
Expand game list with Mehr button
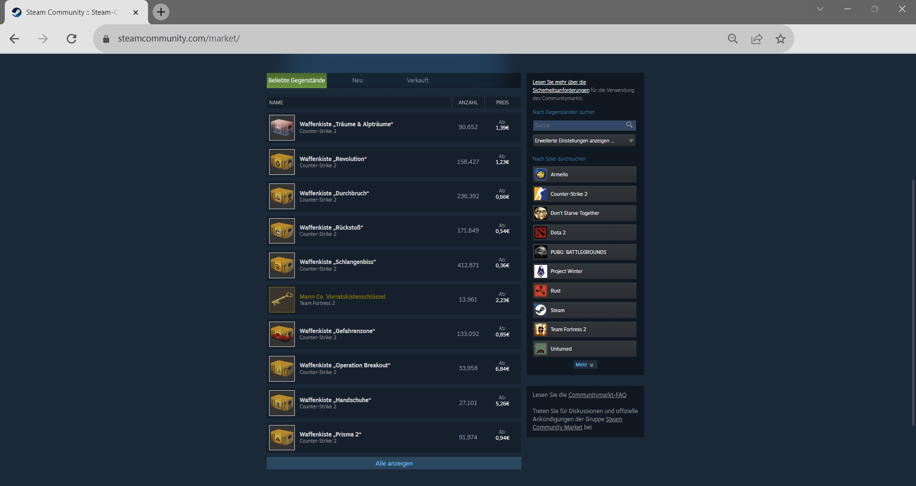[x=584, y=364]
